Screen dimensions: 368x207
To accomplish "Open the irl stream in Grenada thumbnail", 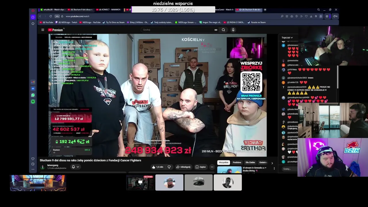I will coord(229,170).
